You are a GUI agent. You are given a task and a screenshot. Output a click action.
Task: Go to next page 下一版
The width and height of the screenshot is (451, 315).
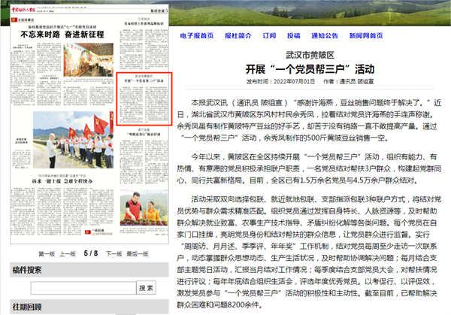[x=112, y=254]
